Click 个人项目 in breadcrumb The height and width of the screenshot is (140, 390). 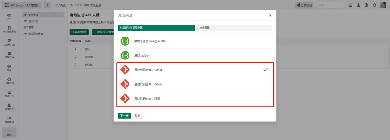click(x=61, y=5)
